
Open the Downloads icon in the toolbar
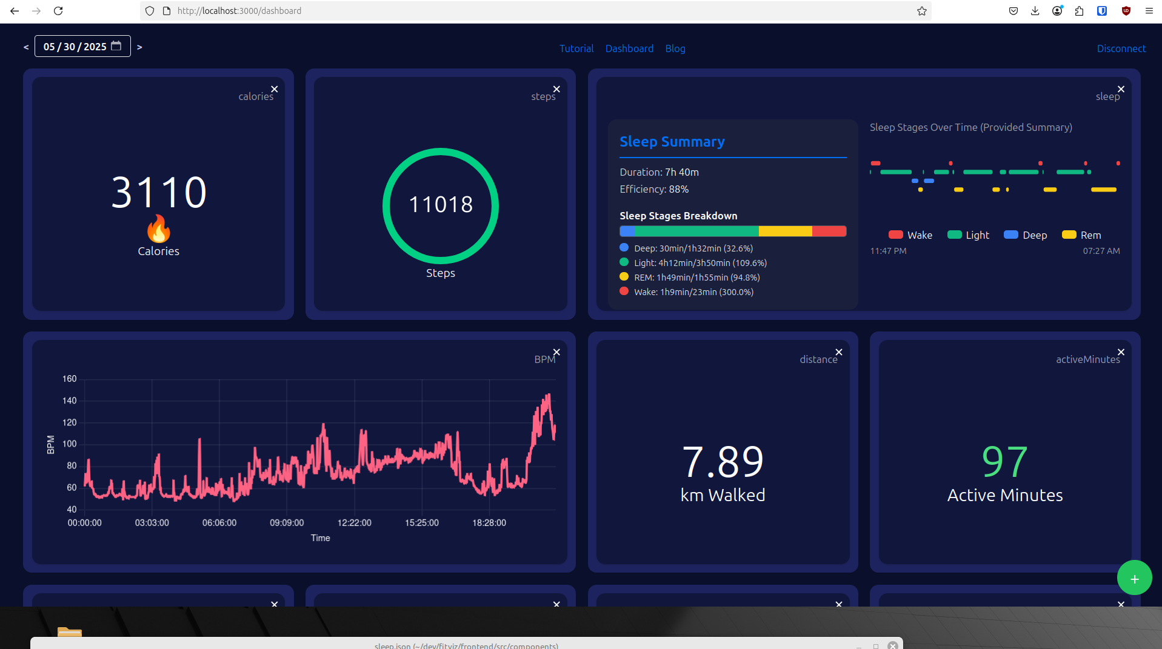1035,11
